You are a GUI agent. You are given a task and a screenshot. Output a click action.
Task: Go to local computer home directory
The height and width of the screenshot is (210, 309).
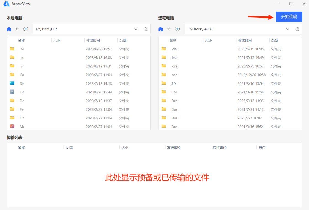(9, 29)
